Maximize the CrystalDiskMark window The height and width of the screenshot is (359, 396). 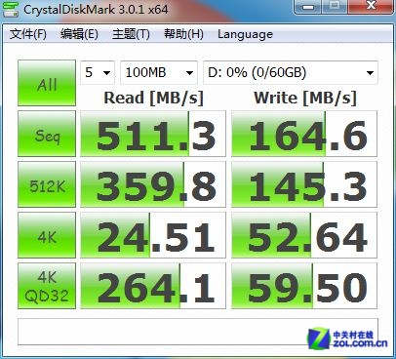[334, 6]
